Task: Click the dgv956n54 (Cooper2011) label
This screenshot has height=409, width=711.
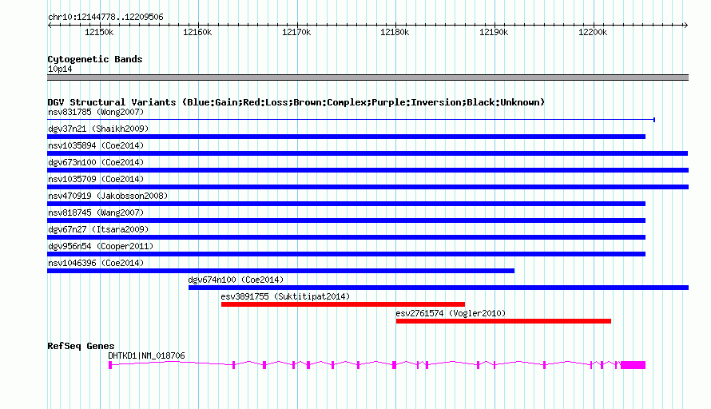Action: coord(101,246)
